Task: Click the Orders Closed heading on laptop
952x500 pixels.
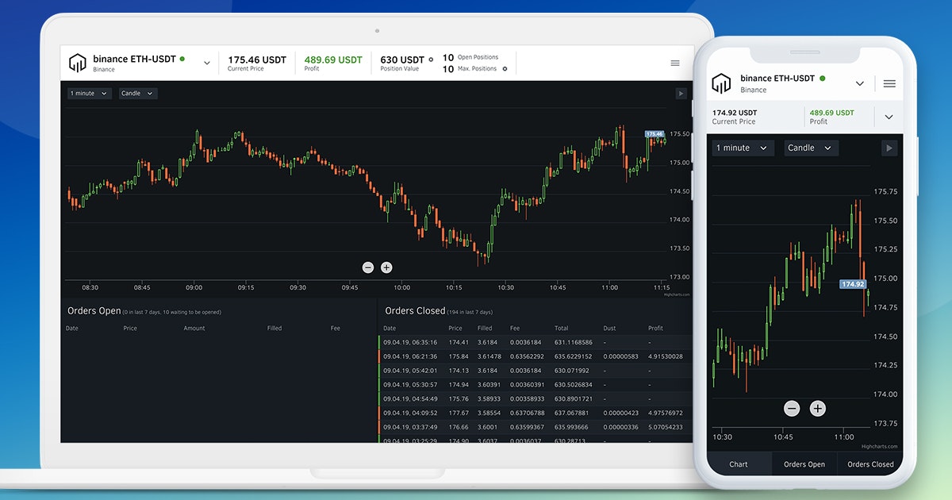Action: coord(415,311)
